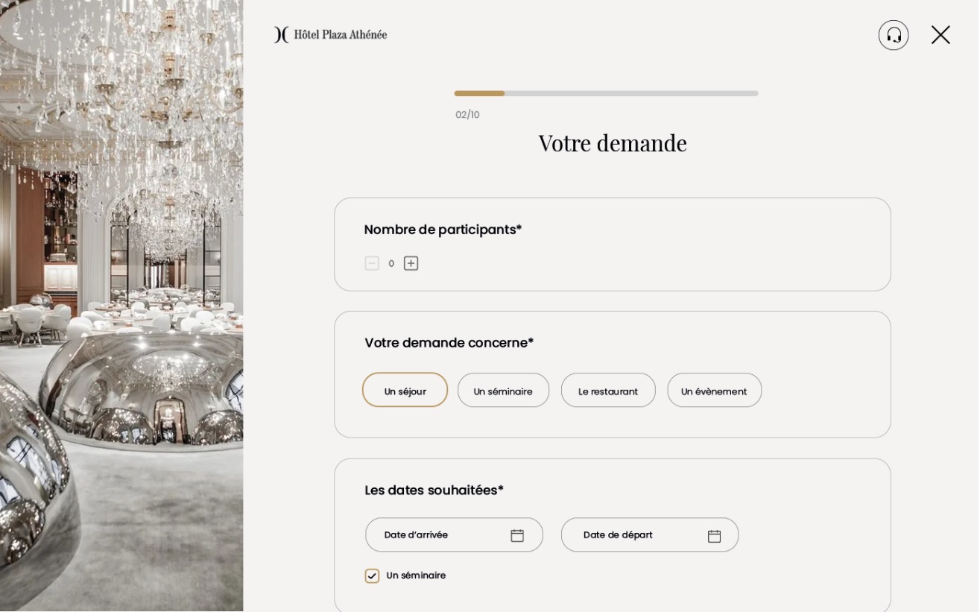980x612 pixels.
Task: Choose the Un séminaire request type
Action: coord(504,390)
